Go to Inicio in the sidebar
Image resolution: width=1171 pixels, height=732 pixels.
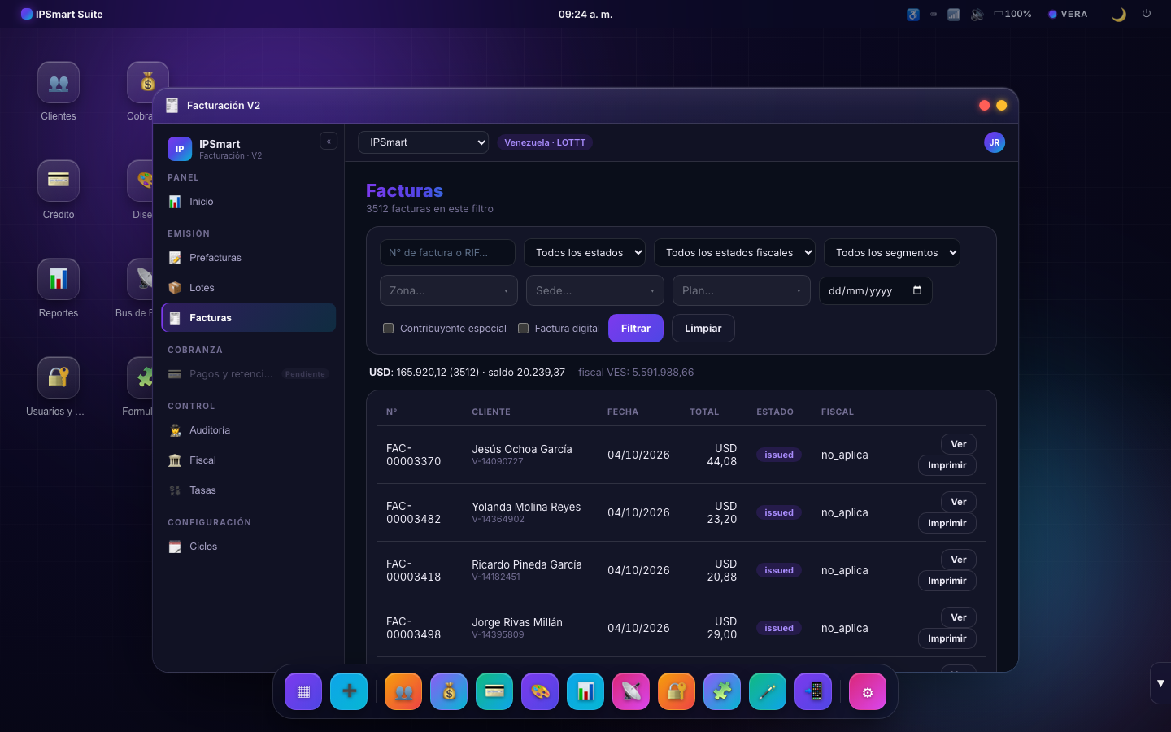click(249, 202)
